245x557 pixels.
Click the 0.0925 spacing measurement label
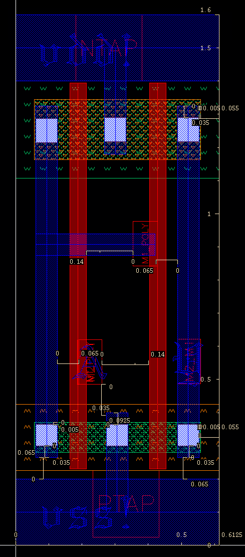(x=120, y=421)
